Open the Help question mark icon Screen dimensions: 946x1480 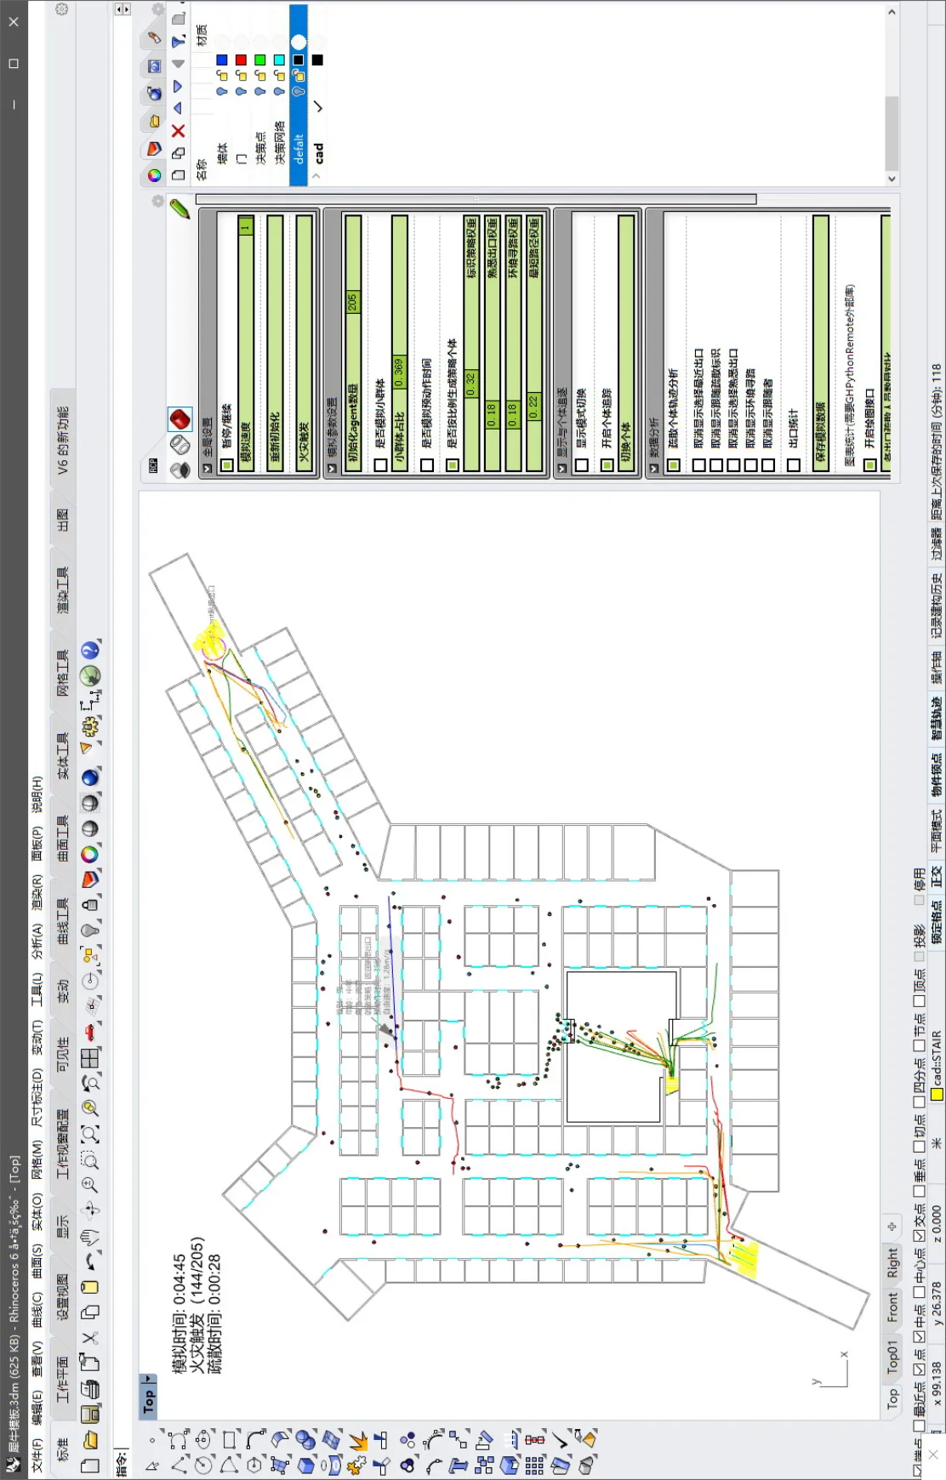[x=90, y=651]
